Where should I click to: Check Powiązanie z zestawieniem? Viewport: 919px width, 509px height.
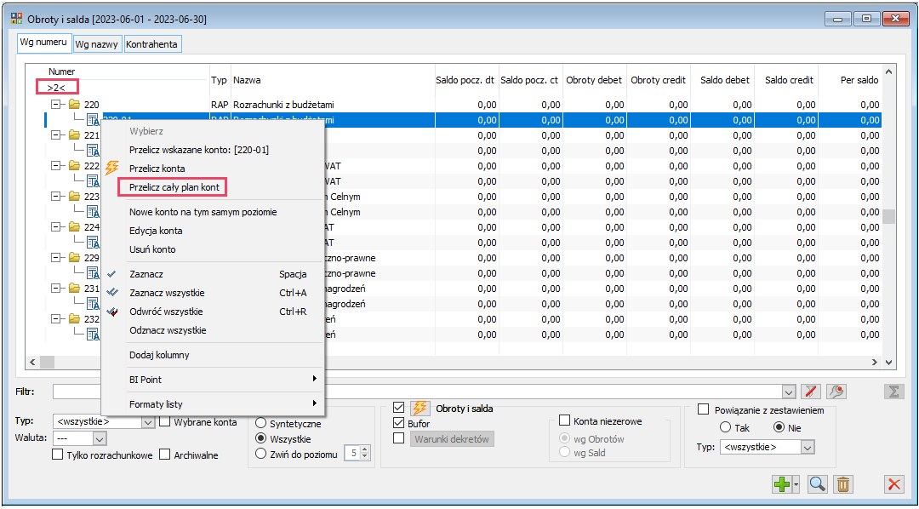click(x=704, y=410)
